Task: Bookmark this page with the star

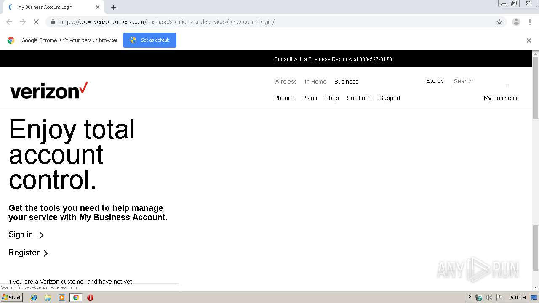Action: [499, 22]
